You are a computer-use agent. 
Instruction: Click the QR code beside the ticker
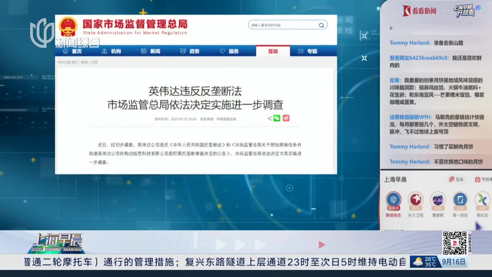(454, 243)
